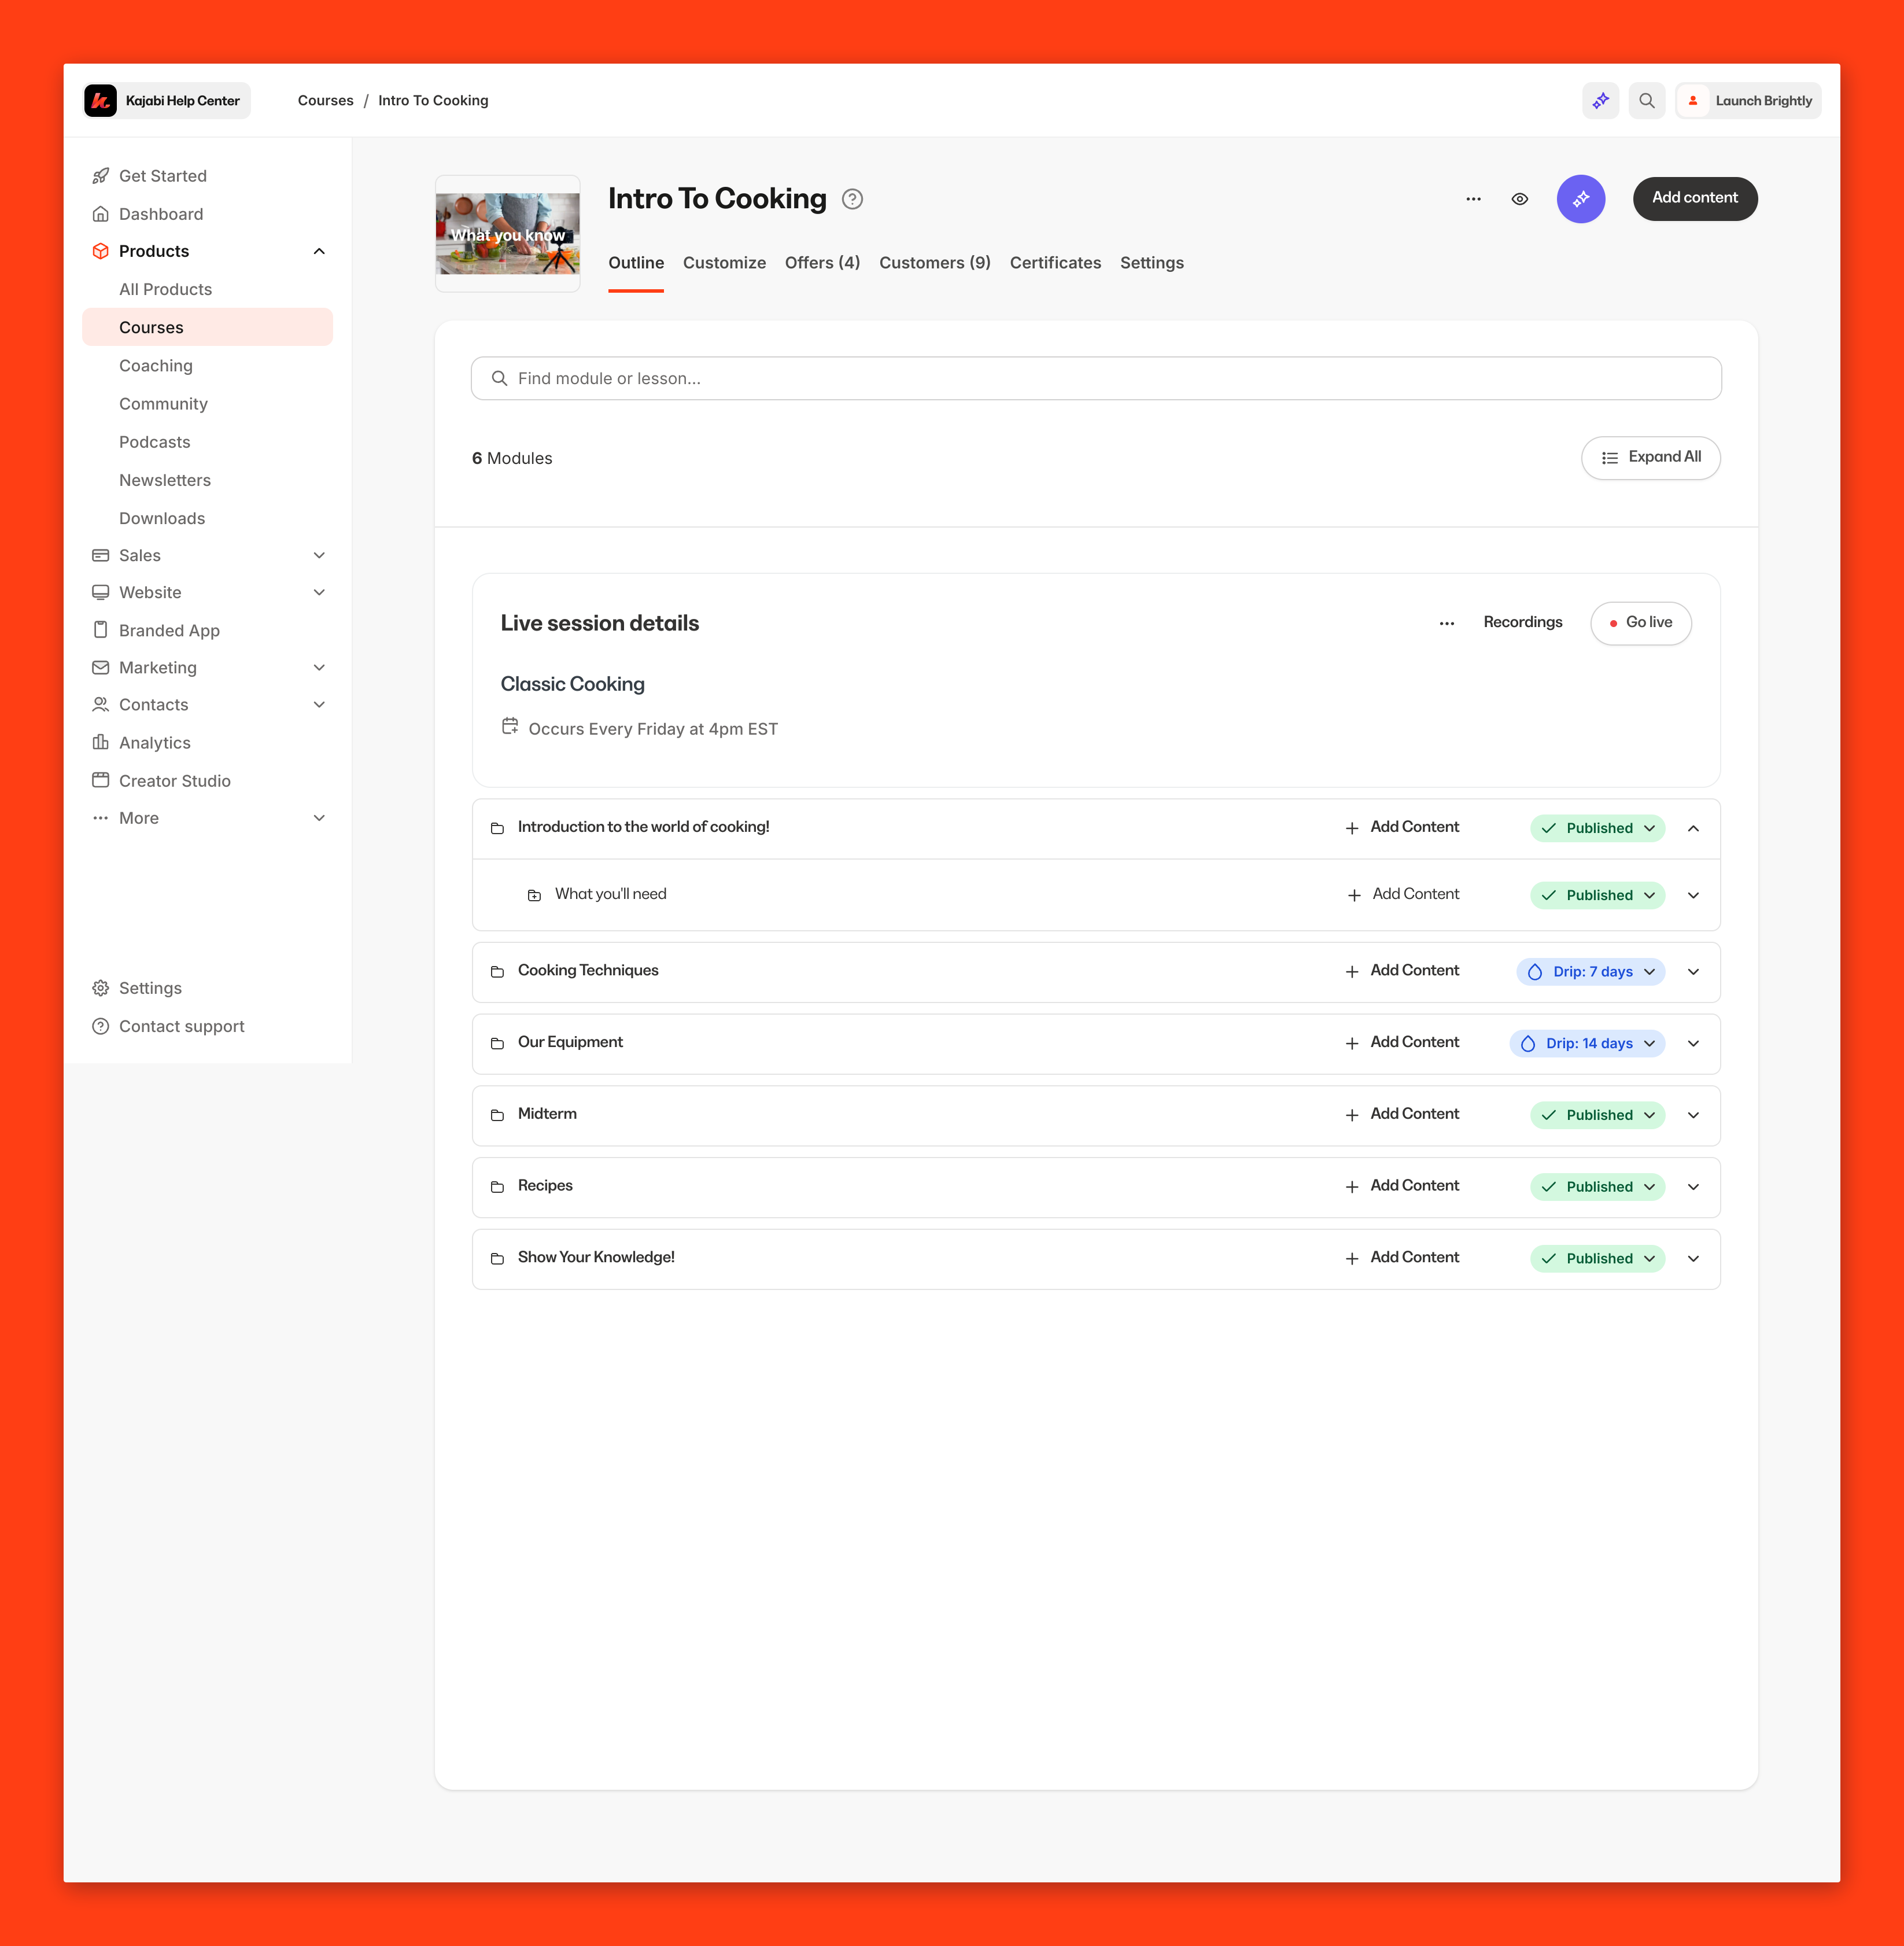1904x1946 pixels.
Task: Open the live session three-dot menu
Action: click(x=1446, y=623)
